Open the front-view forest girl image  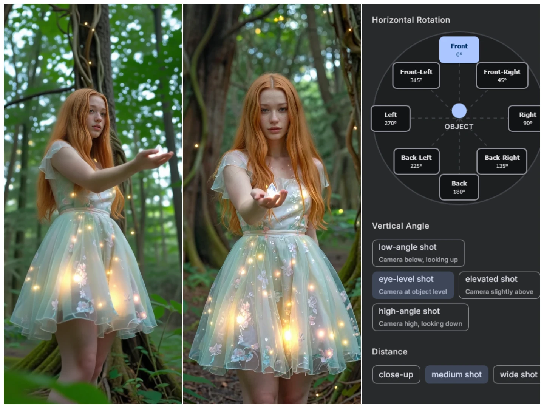point(272,204)
